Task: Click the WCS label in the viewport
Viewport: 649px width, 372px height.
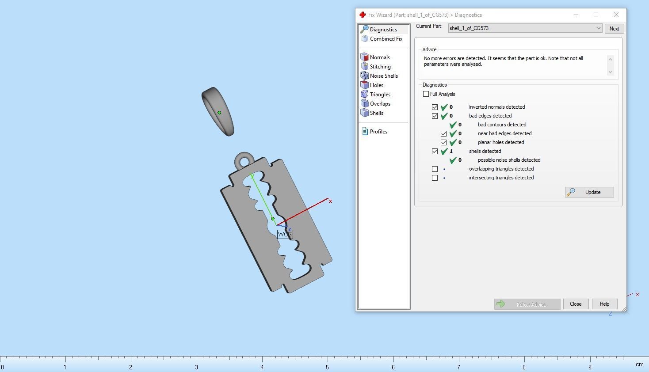Action: [285, 234]
